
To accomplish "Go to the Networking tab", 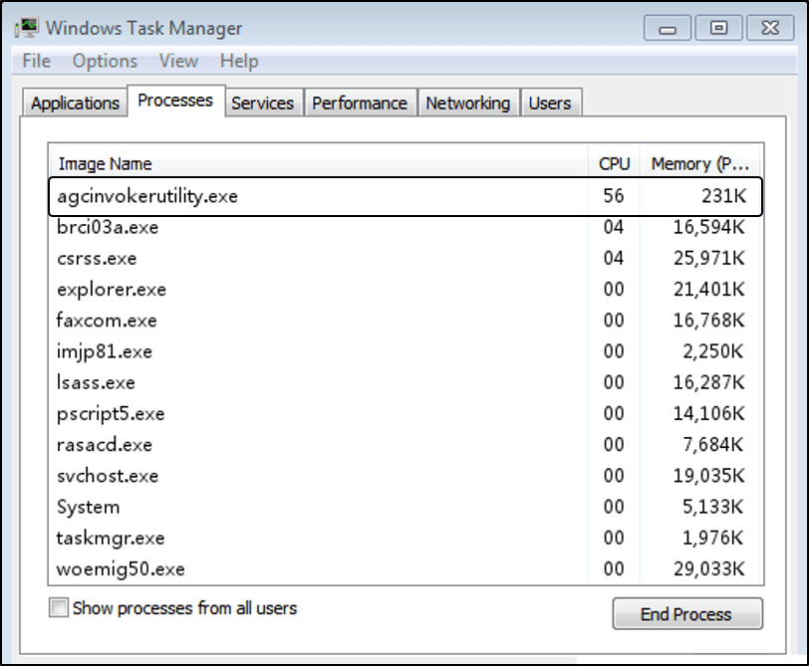I will [468, 103].
